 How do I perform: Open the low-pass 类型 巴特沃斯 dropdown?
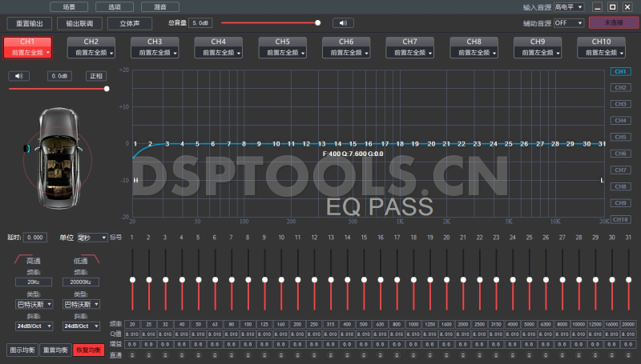tap(81, 304)
